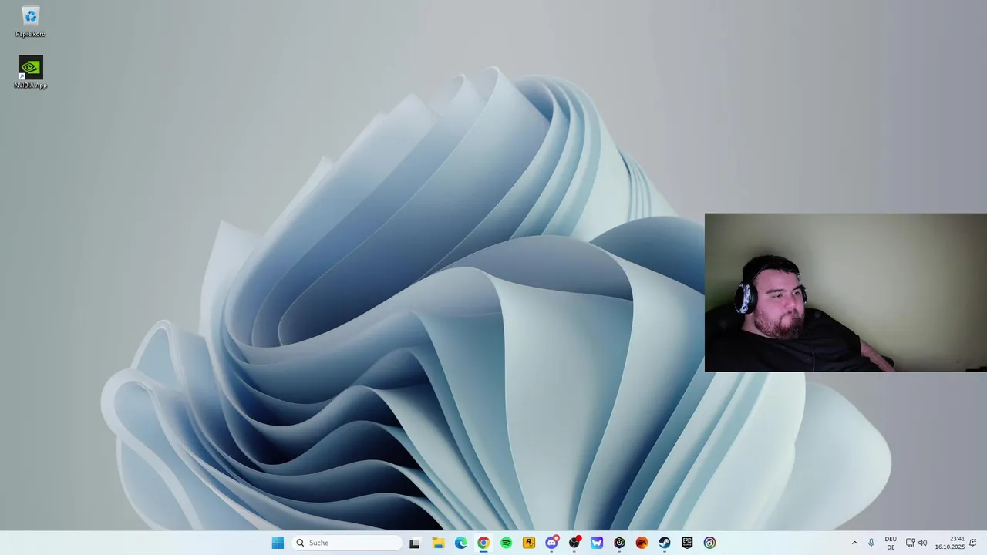Open the volume speaker control
The image size is (987, 555).
[922, 543]
